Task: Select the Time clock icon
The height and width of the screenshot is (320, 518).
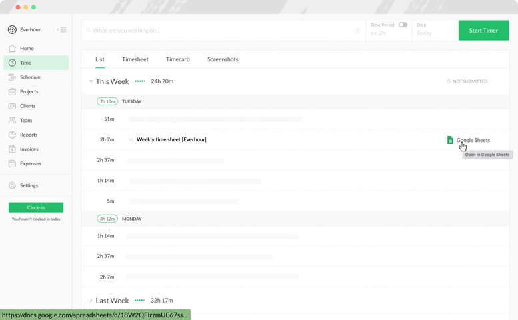Action: (12, 63)
